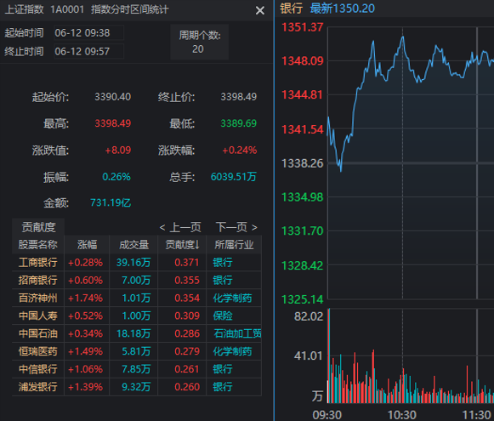Select the 贡献度 tab
This screenshot has height=421, width=494.
38,227
